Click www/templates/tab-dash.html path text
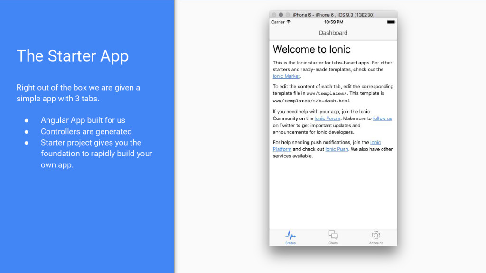 [311, 101]
